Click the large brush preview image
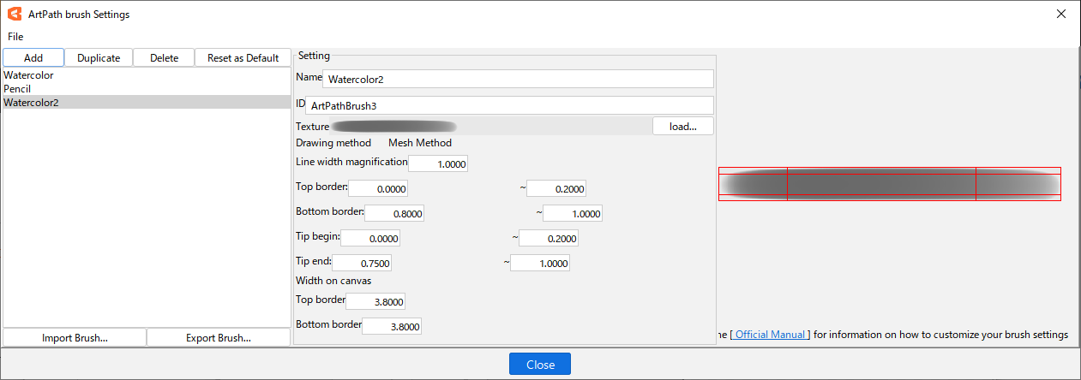 [889, 184]
